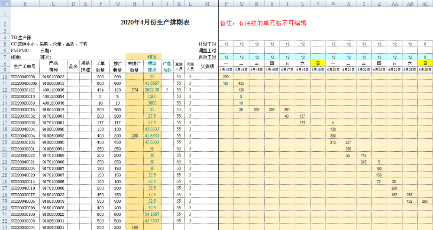Select column header AC
The image size is (433, 230).
425,3
